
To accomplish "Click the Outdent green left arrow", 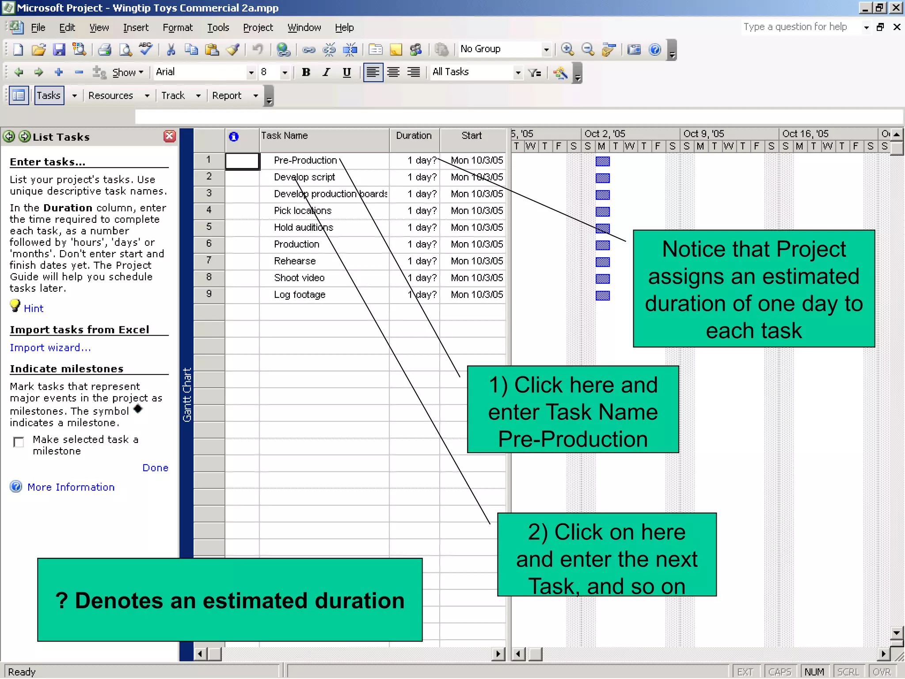I will [19, 72].
